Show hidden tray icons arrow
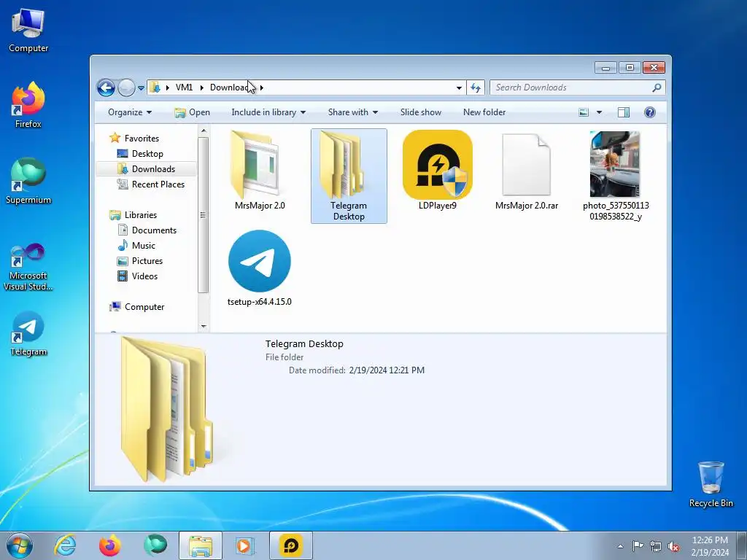747x560 pixels. [620, 546]
